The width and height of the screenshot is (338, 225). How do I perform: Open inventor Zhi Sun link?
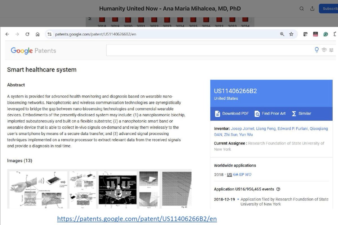click(x=230, y=135)
